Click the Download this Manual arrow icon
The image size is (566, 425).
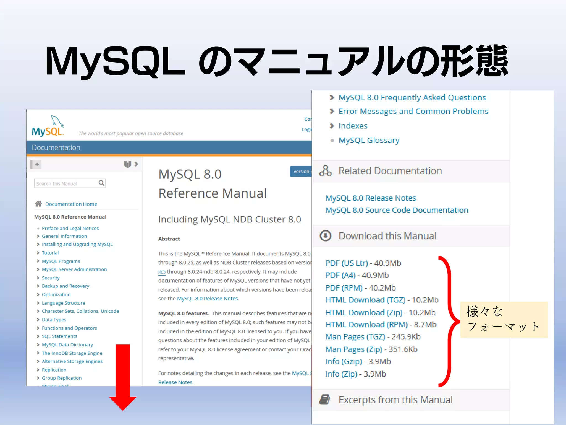click(x=325, y=236)
